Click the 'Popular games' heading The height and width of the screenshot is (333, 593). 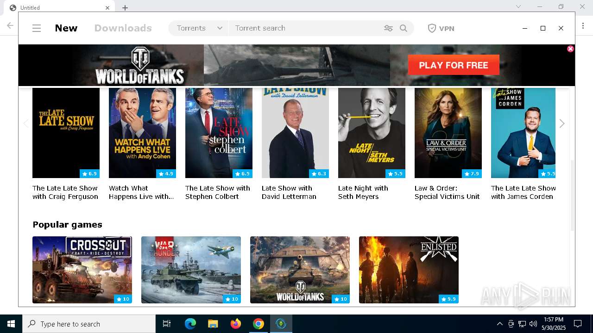coord(67,225)
